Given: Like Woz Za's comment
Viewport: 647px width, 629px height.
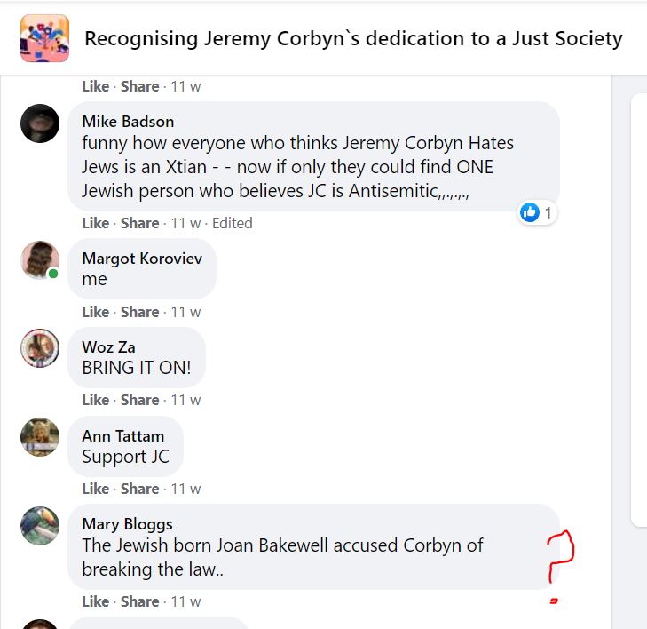Looking at the screenshot, I should pos(95,400).
